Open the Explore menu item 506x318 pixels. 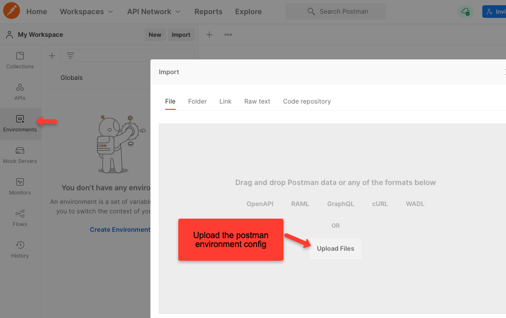[248, 12]
